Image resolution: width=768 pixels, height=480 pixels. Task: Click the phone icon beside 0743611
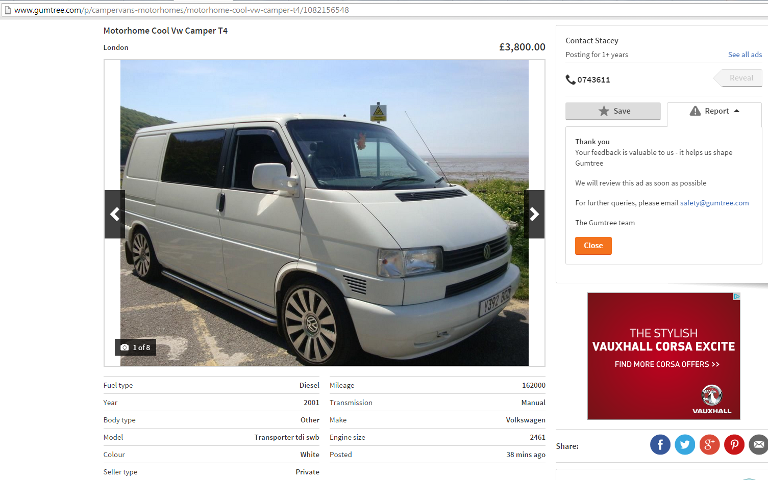point(571,79)
